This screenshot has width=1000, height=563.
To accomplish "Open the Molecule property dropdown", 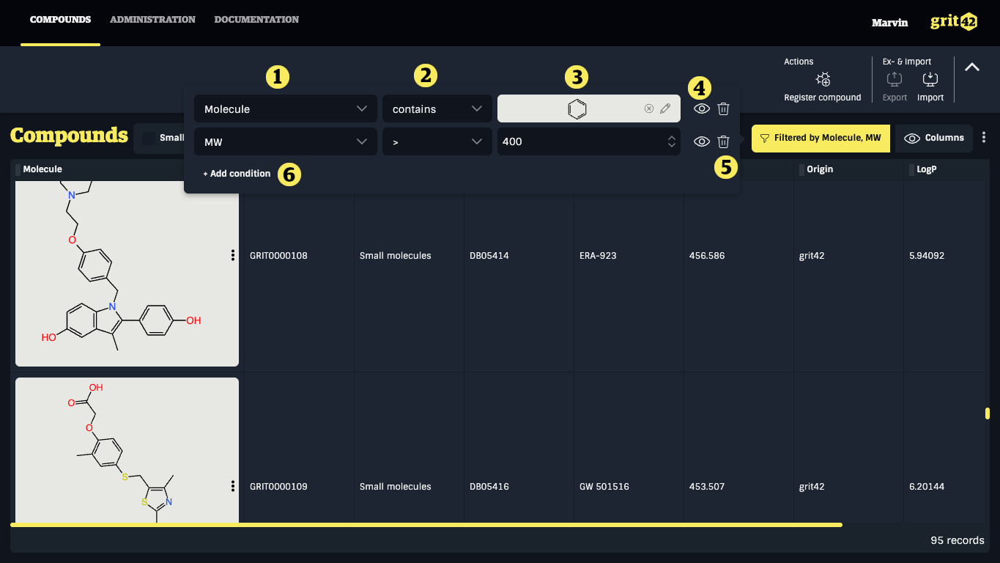I will coord(286,108).
